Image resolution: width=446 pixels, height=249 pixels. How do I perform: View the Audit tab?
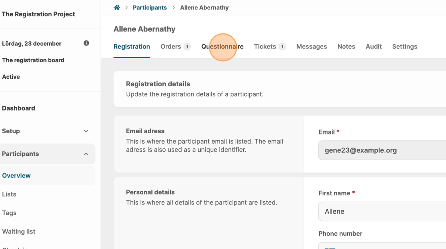[x=374, y=47]
